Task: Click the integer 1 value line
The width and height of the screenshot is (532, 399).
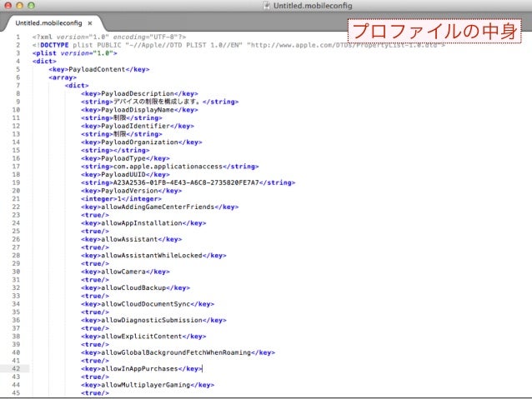Action: point(121,199)
